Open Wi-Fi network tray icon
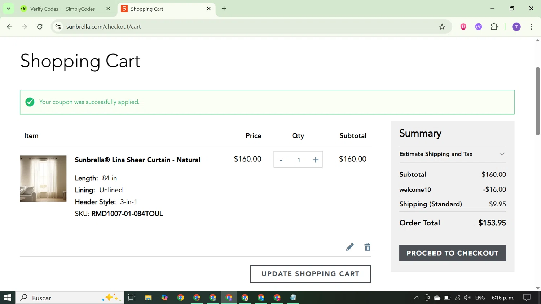The width and height of the screenshot is (541, 304). tap(457, 298)
